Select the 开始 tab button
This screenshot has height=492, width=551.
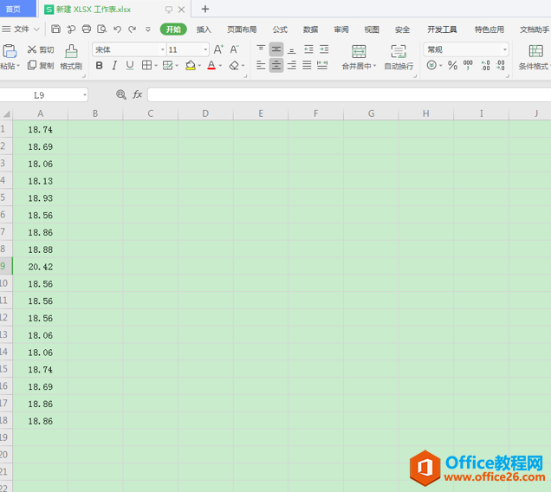click(x=173, y=29)
